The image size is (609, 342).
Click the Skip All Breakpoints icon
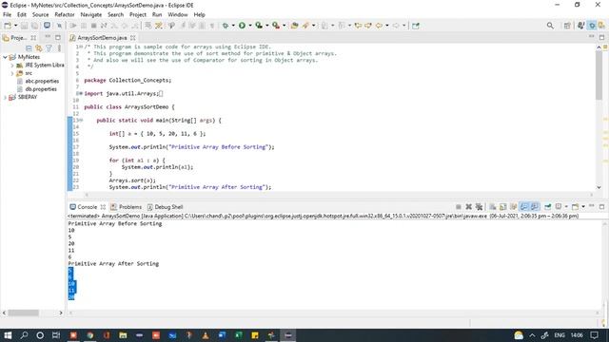(x=59, y=26)
